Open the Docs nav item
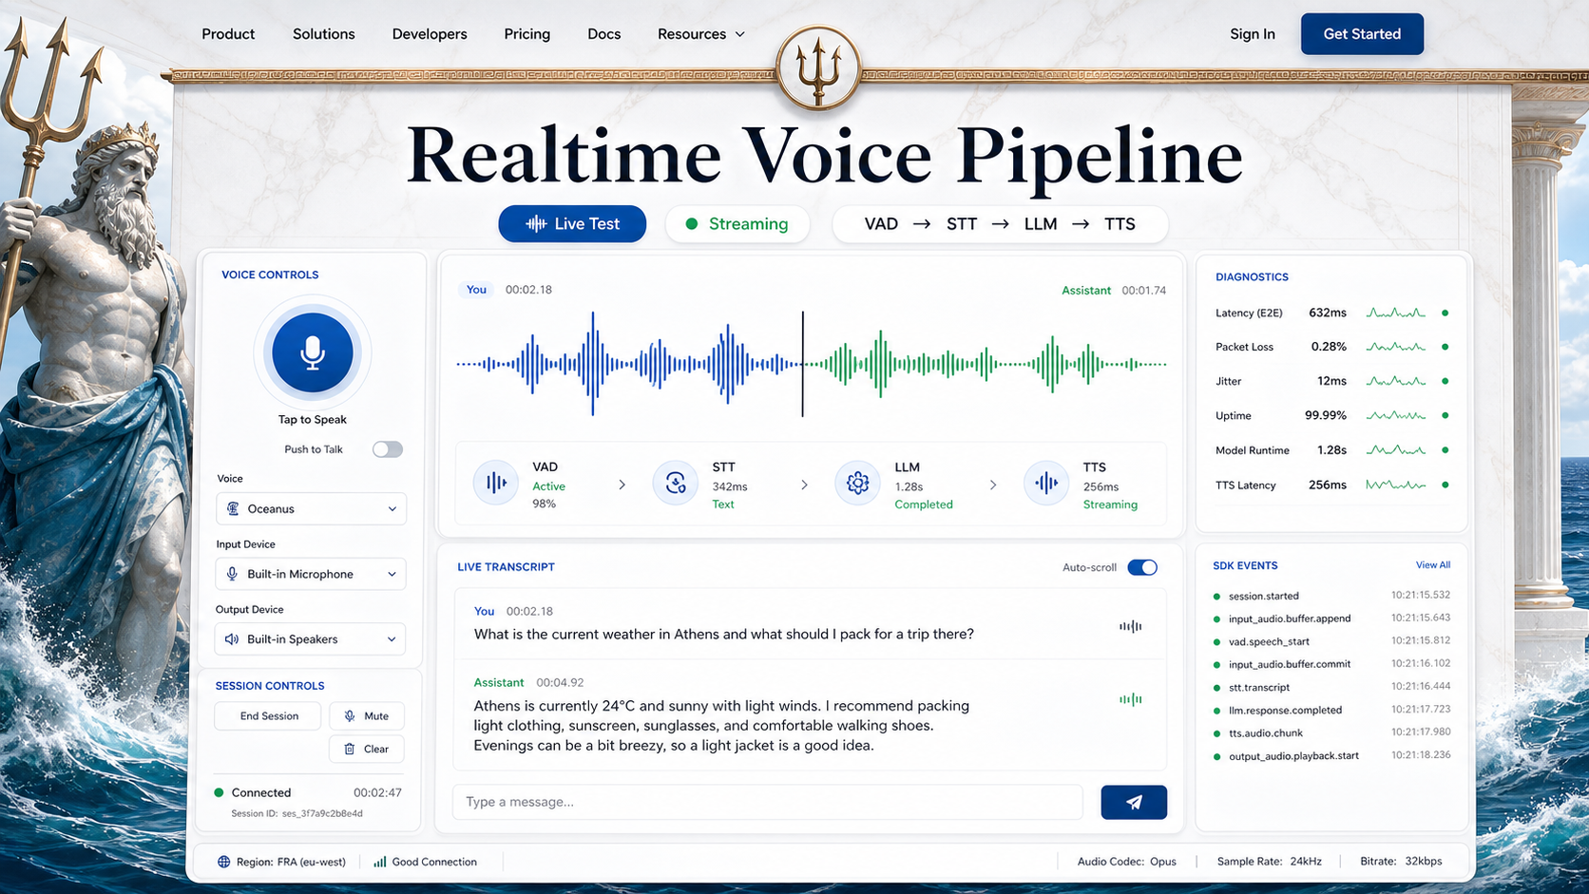This screenshot has width=1589, height=894. 604,34
